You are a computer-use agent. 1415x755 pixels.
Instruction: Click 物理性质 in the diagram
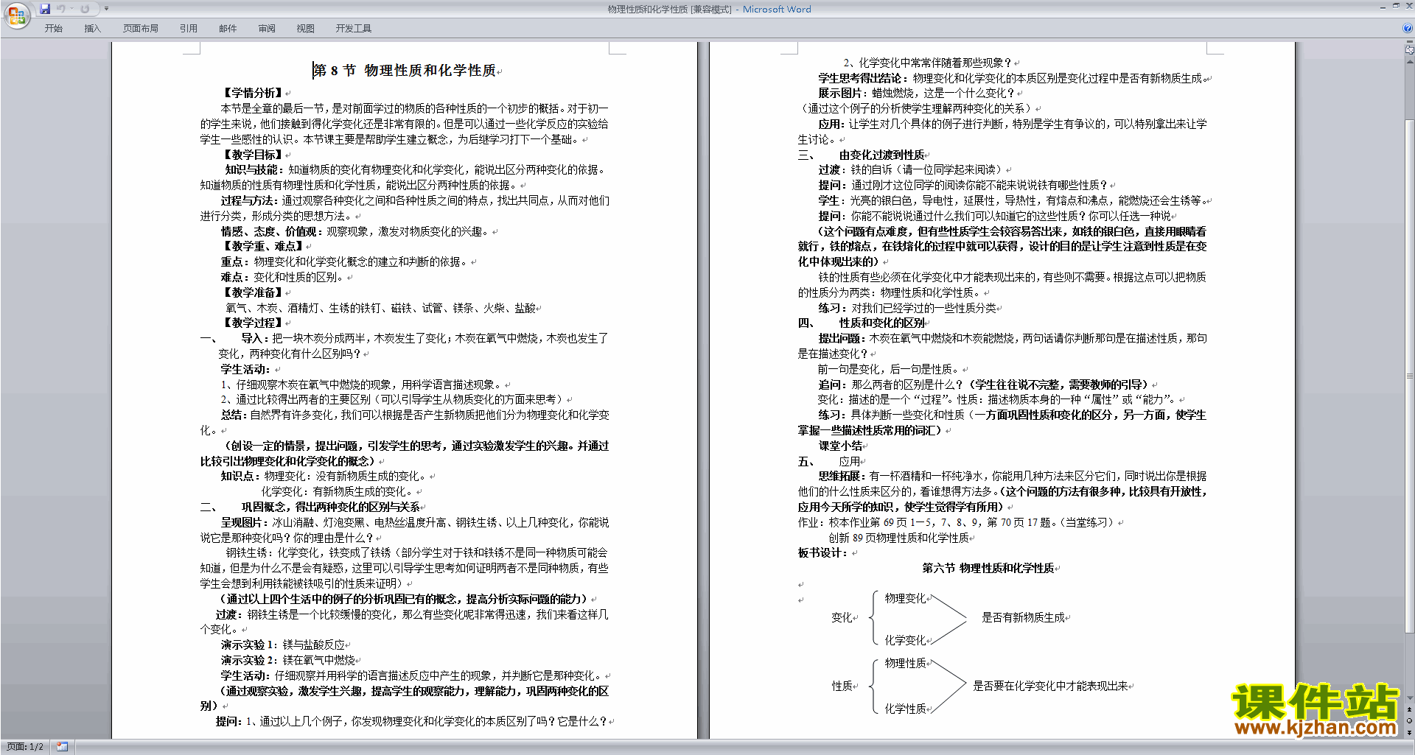905,663
